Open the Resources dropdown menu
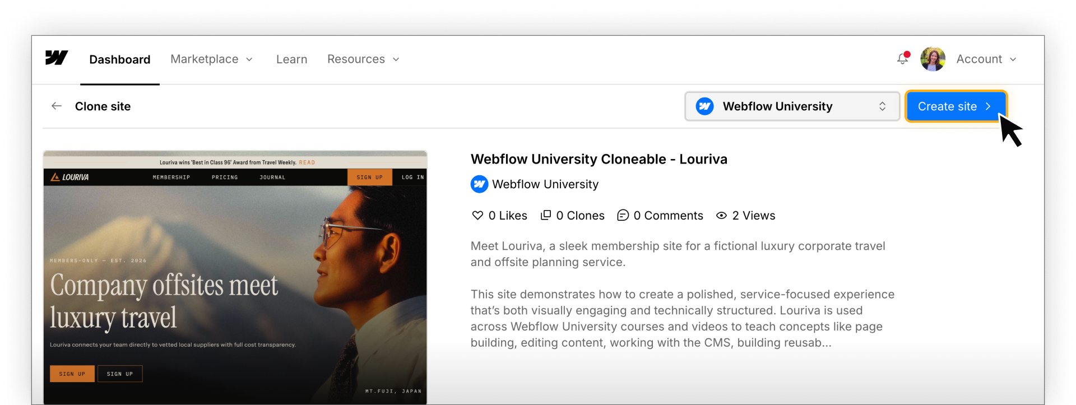Screen dimensions: 1076x405 coord(364,59)
